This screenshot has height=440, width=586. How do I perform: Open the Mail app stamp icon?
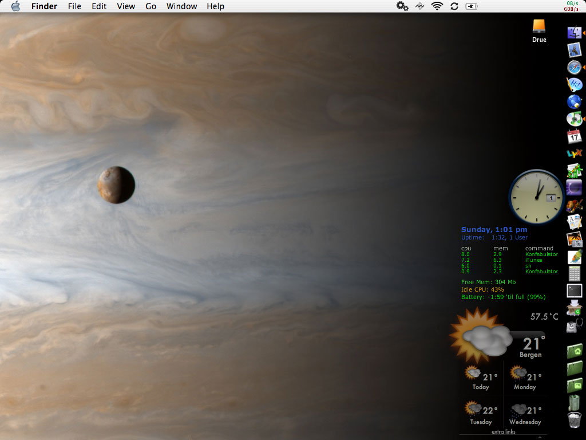click(574, 50)
